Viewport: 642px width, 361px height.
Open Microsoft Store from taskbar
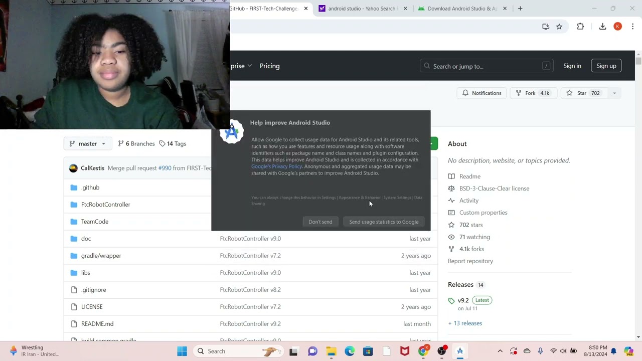[x=368, y=351]
